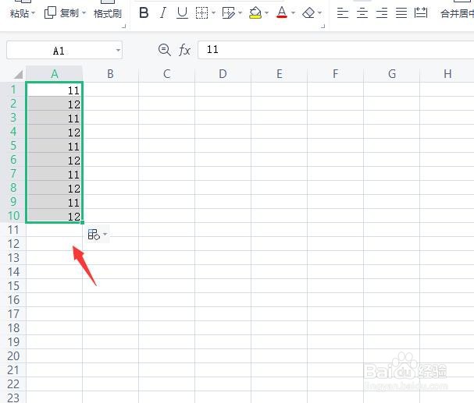
Task: Align text left
Action: (343, 12)
